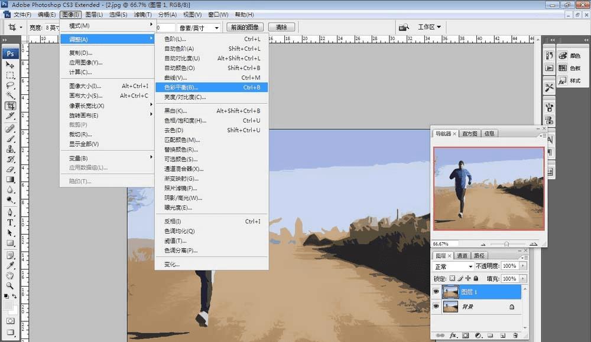Select the Path Selection tool
591x342 pixels.
pyautogui.click(x=10, y=233)
